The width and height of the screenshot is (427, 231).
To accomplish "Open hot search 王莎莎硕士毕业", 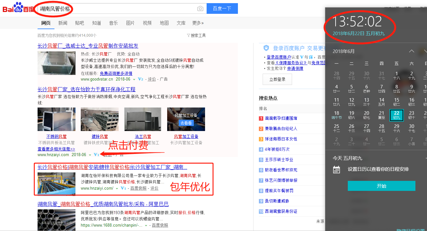I will (x=279, y=160).
